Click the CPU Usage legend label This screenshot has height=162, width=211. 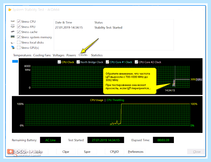click(97, 100)
